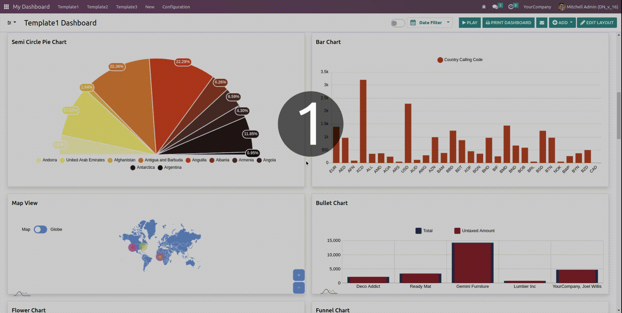The image size is (622, 313).
Task: Click the tall XCD bar in Bar Chart
Action: point(363,121)
